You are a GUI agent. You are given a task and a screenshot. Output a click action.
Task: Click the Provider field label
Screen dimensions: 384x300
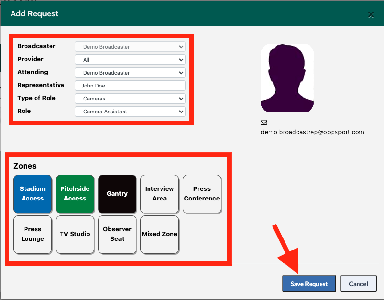(30, 59)
